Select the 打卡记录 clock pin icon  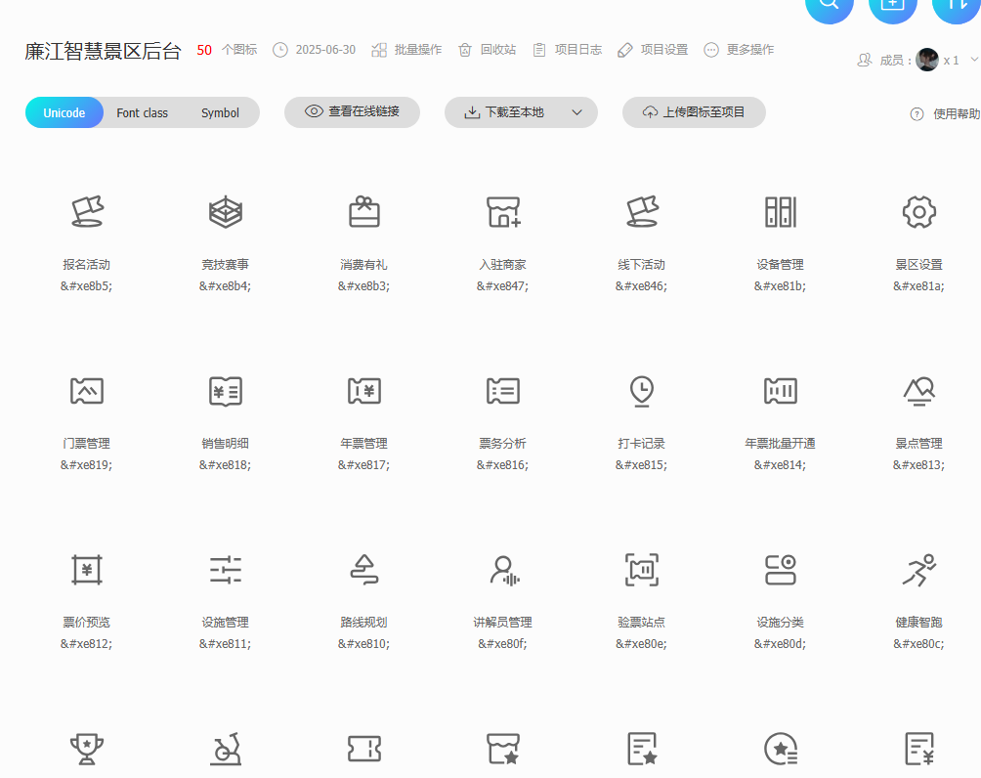642,391
